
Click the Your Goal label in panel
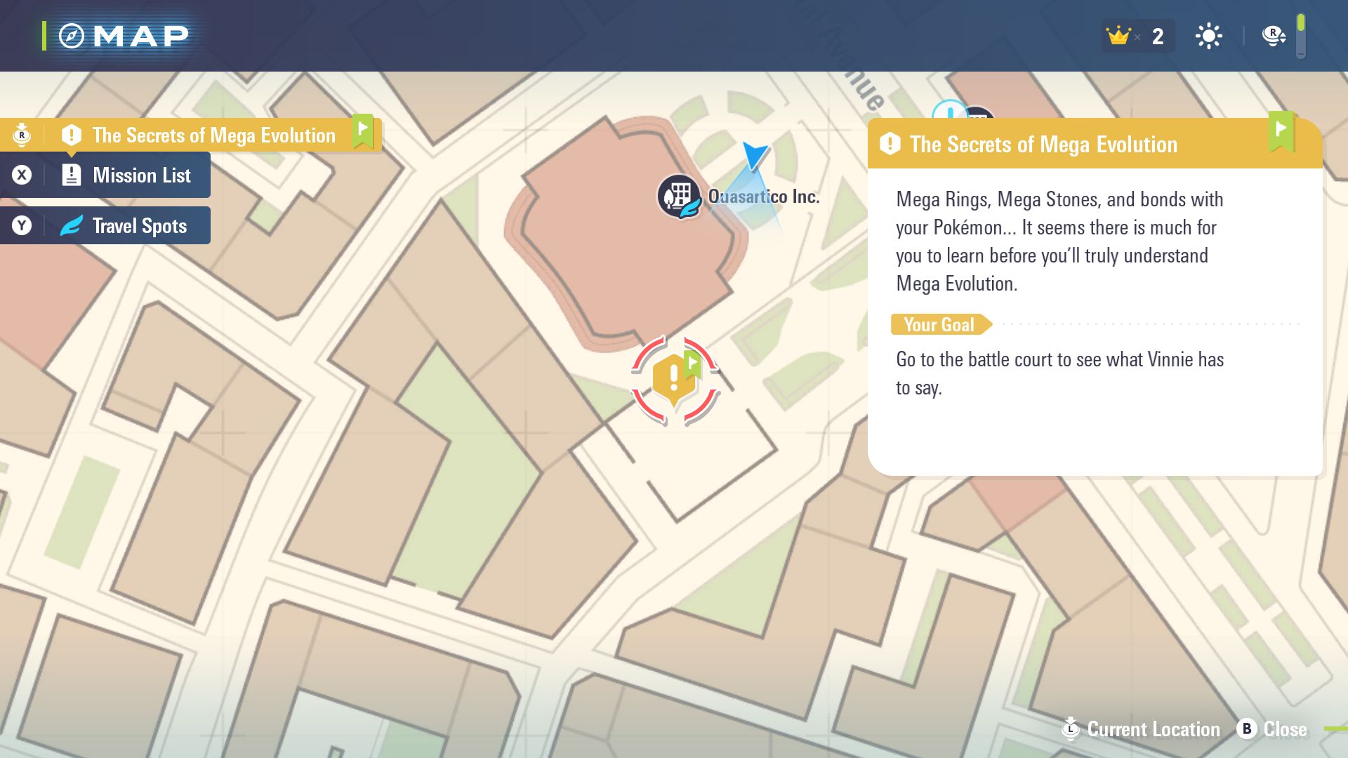[939, 324]
